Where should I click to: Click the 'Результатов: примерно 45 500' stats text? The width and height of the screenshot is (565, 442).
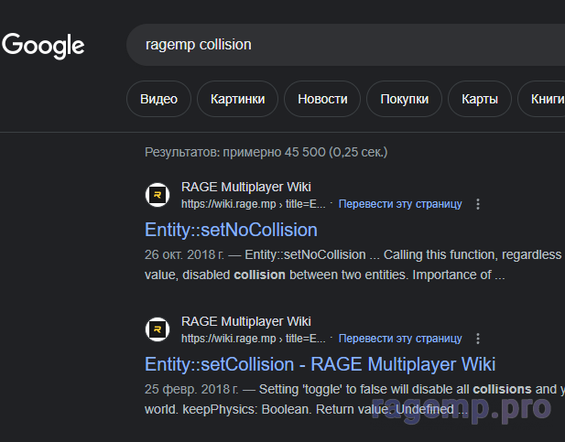[266, 152]
